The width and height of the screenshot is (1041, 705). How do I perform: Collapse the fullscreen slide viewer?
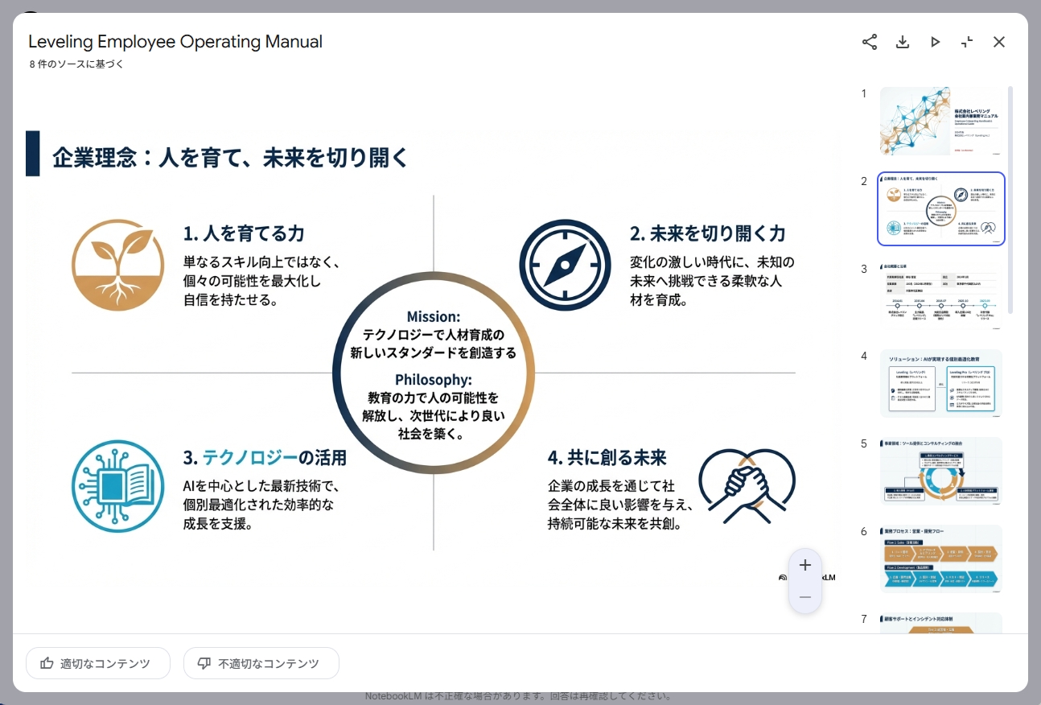tap(967, 42)
